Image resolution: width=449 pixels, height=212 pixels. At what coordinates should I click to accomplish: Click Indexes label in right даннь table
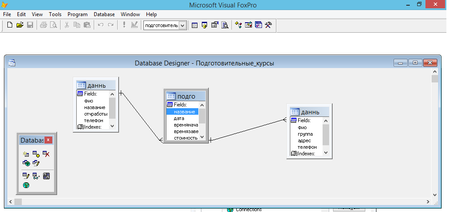pyautogui.click(x=306, y=153)
